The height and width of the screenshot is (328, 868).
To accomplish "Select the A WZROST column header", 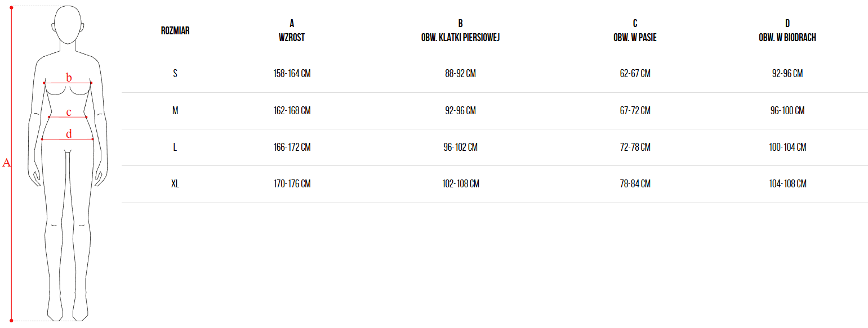I will tap(292, 30).
